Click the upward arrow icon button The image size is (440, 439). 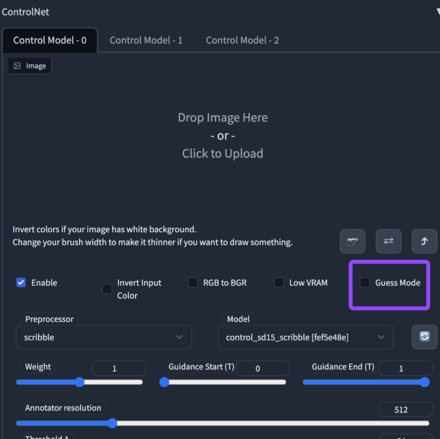[424, 241]
